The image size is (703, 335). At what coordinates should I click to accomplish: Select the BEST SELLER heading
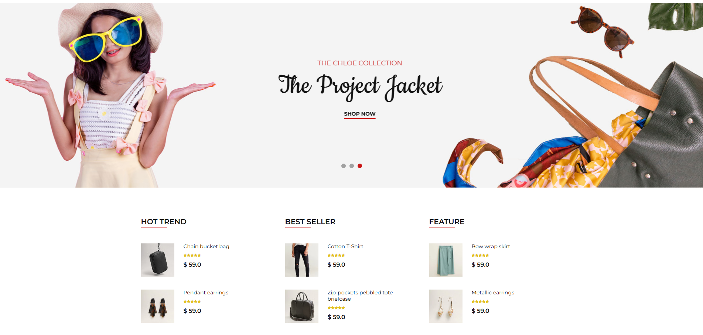(310, 222)
